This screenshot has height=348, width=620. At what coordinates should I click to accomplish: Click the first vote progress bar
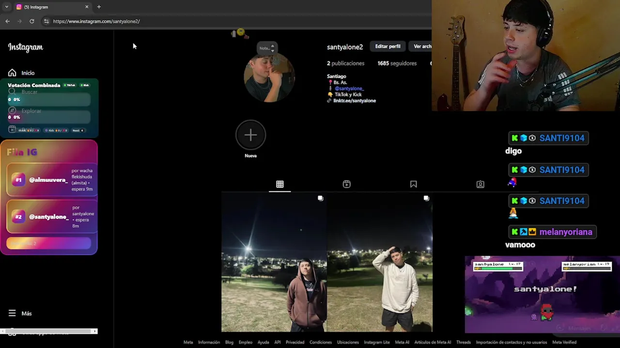49,100
